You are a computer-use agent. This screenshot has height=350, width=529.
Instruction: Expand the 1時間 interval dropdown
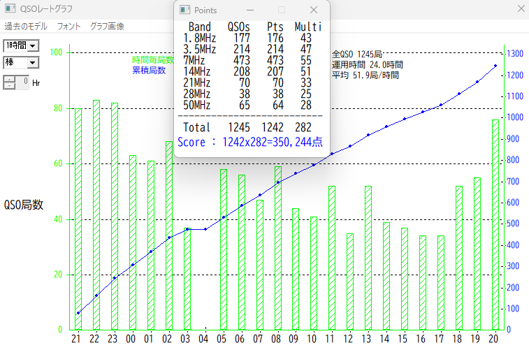[x=33, y=45]
